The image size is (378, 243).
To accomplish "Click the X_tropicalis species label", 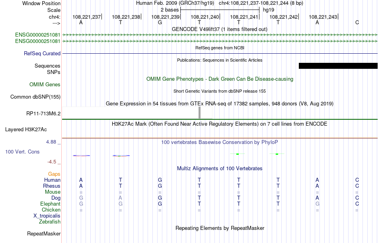I will pyautogui.click(x=47, y=216).
